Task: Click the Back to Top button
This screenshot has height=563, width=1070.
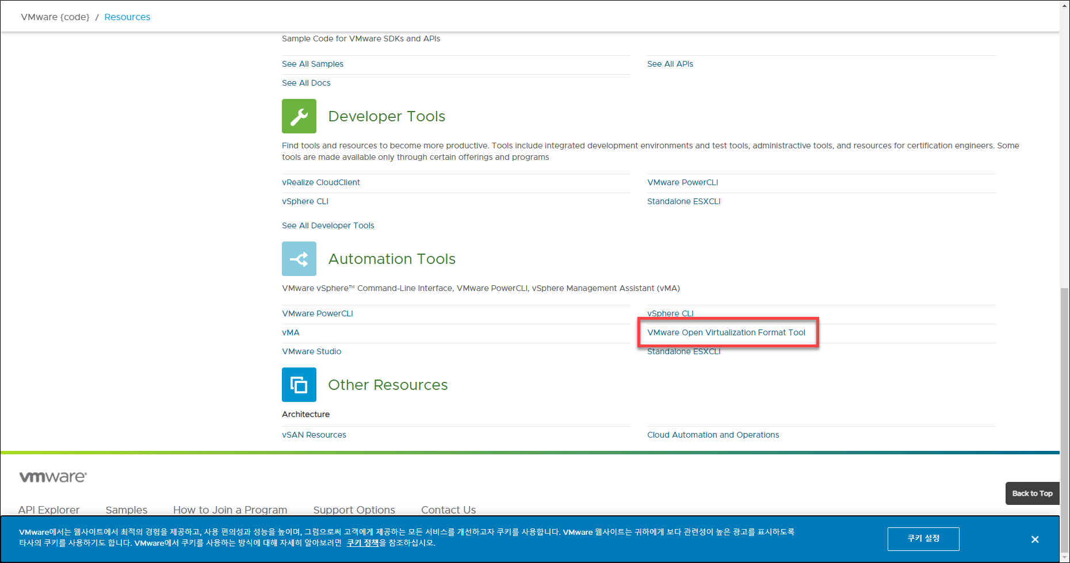Action: pyautogui.click(x=1032, y=493)
